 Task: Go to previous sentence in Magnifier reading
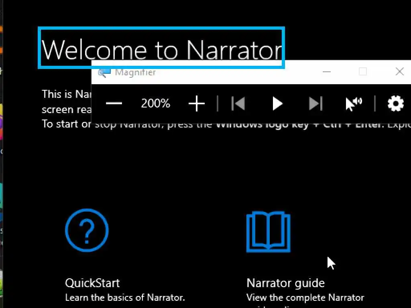[238, 103]
